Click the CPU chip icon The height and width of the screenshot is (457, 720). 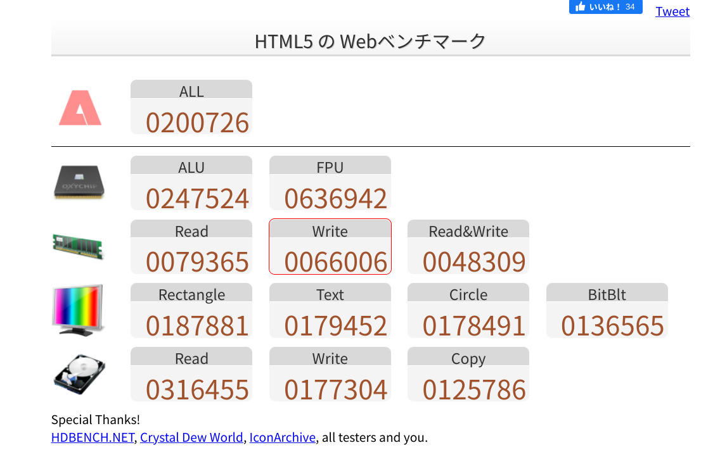(79, 182)
